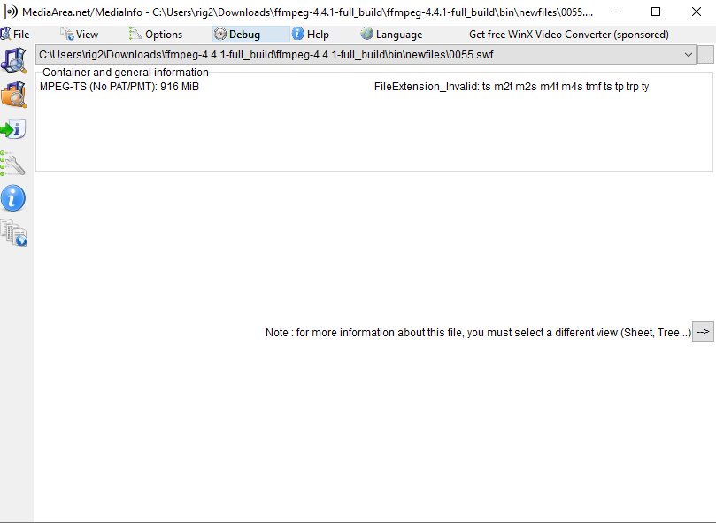716x523 pixels.
Task: Click the Open Folder sidebar icon
Action: (13, 95)
